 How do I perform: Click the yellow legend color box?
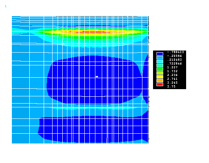tap(160, 77)
